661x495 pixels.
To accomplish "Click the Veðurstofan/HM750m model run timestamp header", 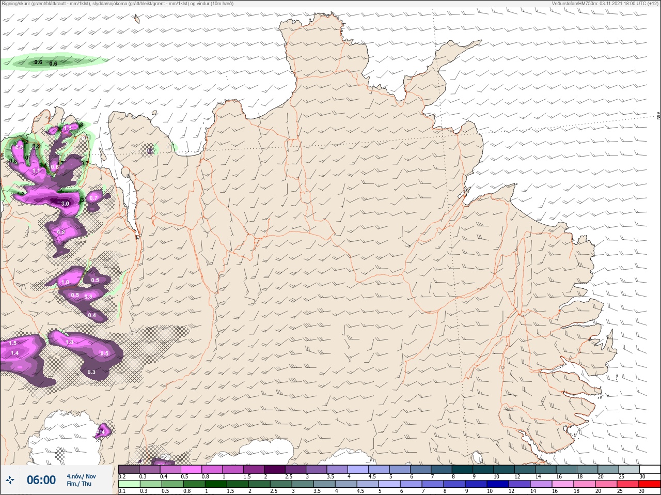I will click(605, 4).
